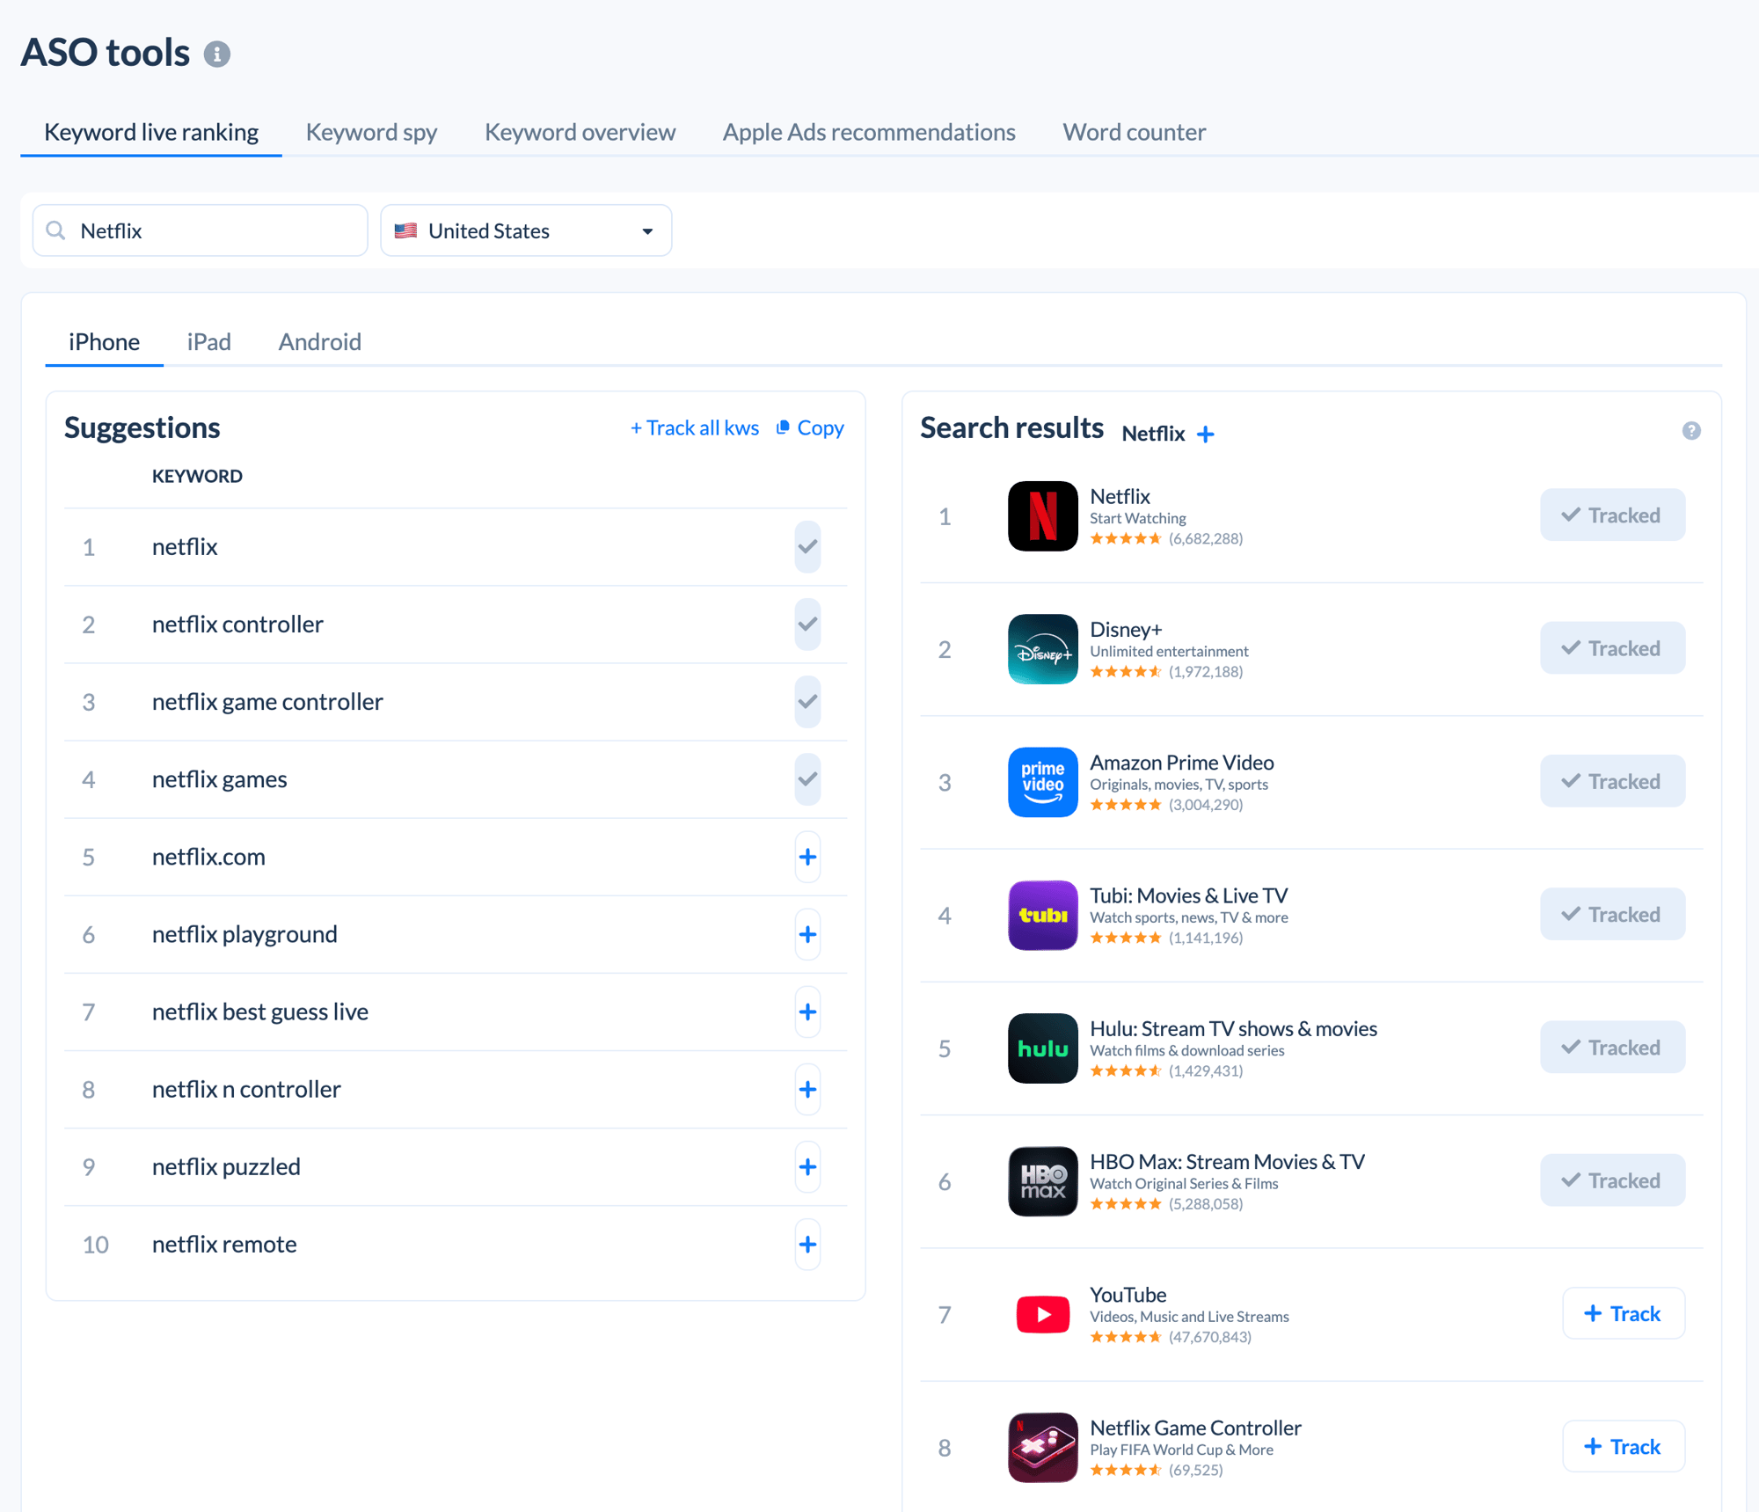Open the Hulu app icon
The image size is (1759, 1512).
[1042, 1048]
